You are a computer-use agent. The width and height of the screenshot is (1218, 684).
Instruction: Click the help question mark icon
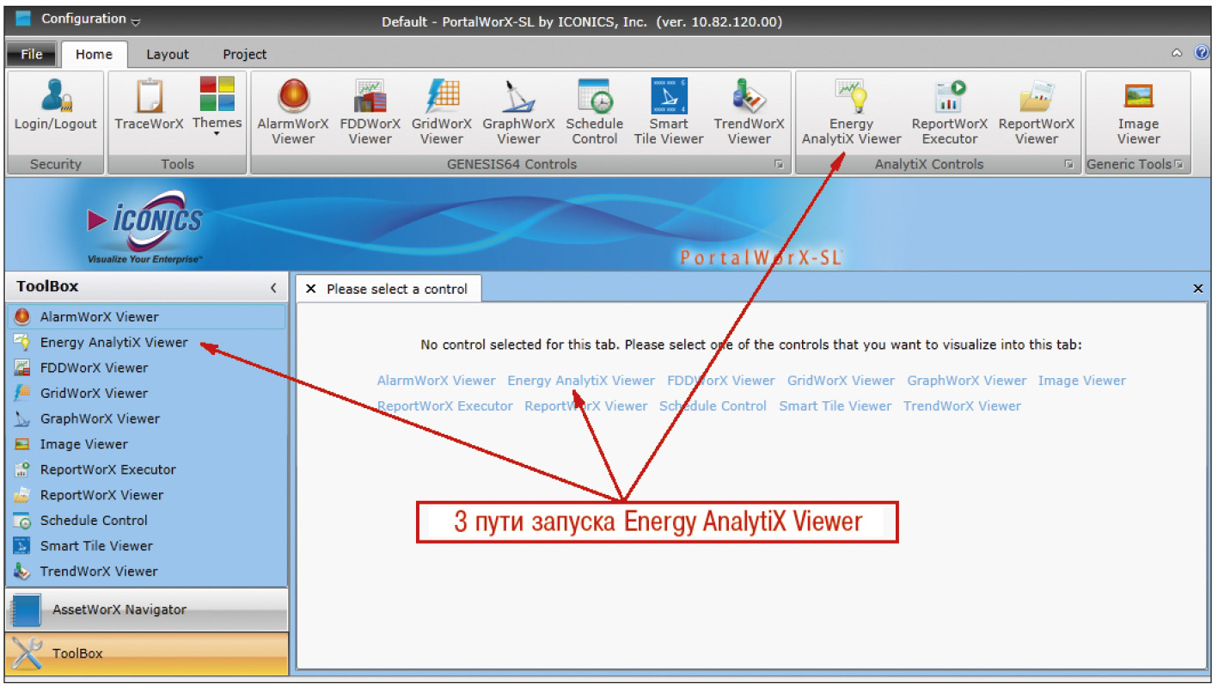1201,53
